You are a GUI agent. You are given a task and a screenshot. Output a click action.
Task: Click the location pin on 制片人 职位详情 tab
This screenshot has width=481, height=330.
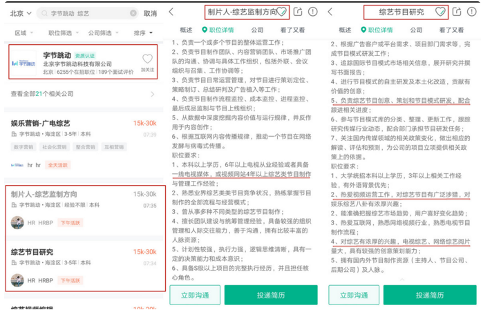(205, 30)
